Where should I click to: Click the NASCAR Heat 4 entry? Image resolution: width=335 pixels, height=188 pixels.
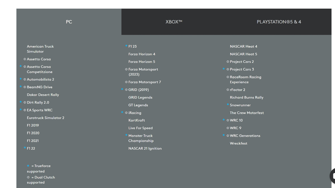(243, 46)
